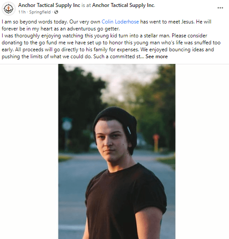229x239 pixels.
Task: Open the three-dot post options menu
Action: [x=220, y=8]
